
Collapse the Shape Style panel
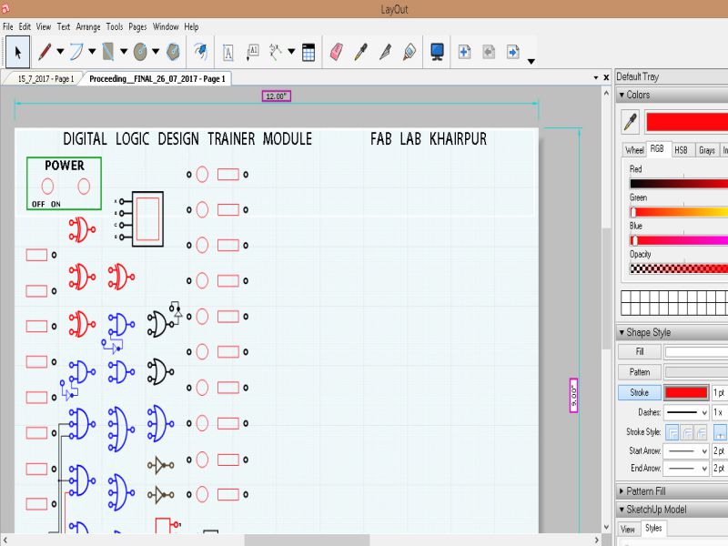[622, 332]
